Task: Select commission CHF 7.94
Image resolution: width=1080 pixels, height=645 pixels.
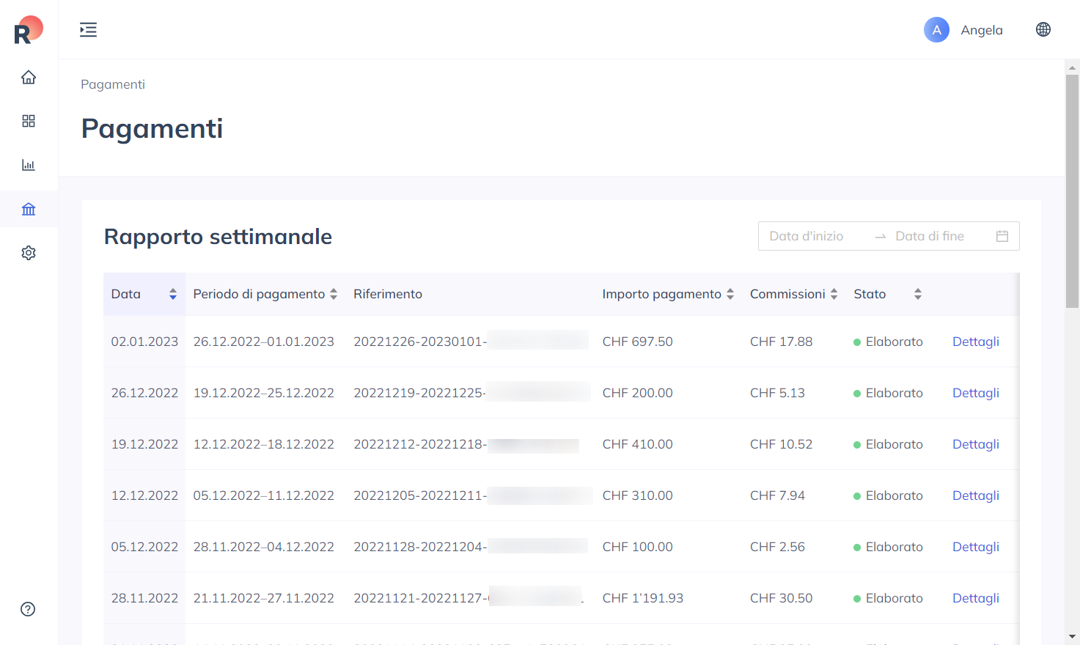Action: point(777,495)
